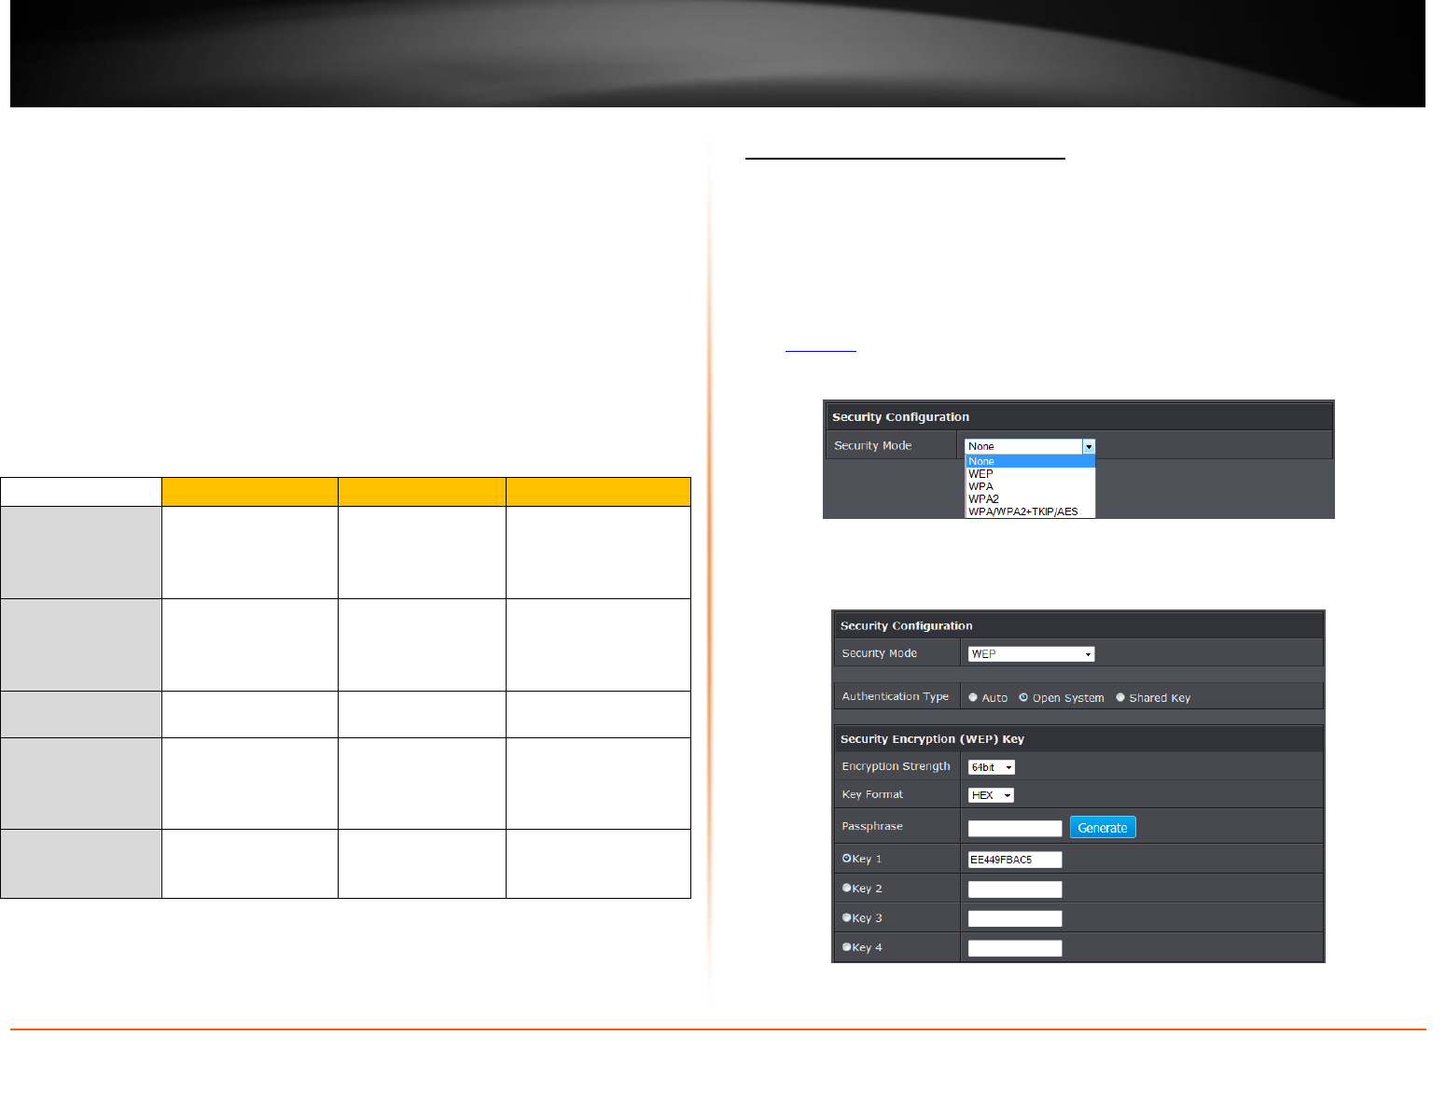
Task: Select the Key 3 radio button
Action: point(847,917)
